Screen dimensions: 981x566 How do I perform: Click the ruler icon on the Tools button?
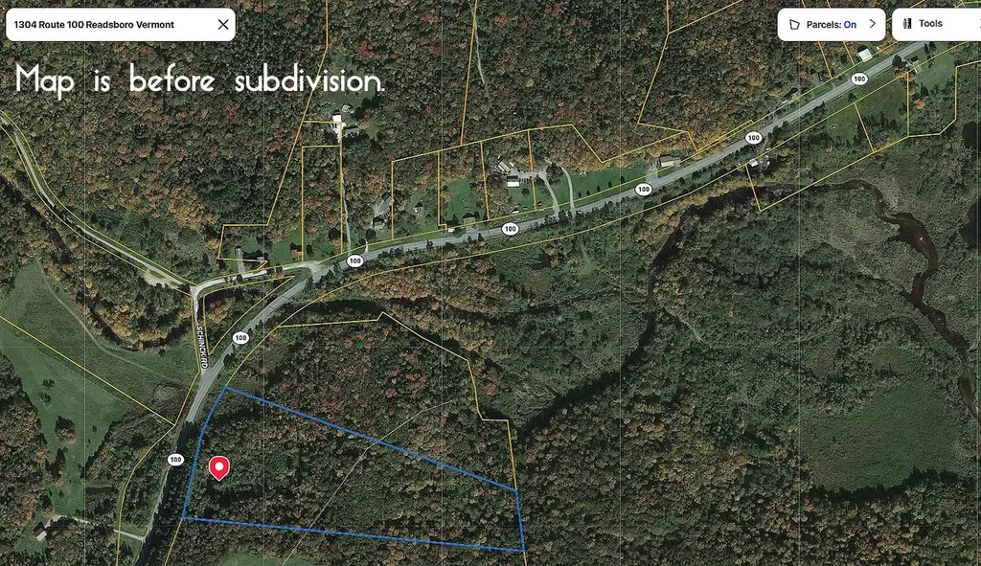[x=907, y=24]
